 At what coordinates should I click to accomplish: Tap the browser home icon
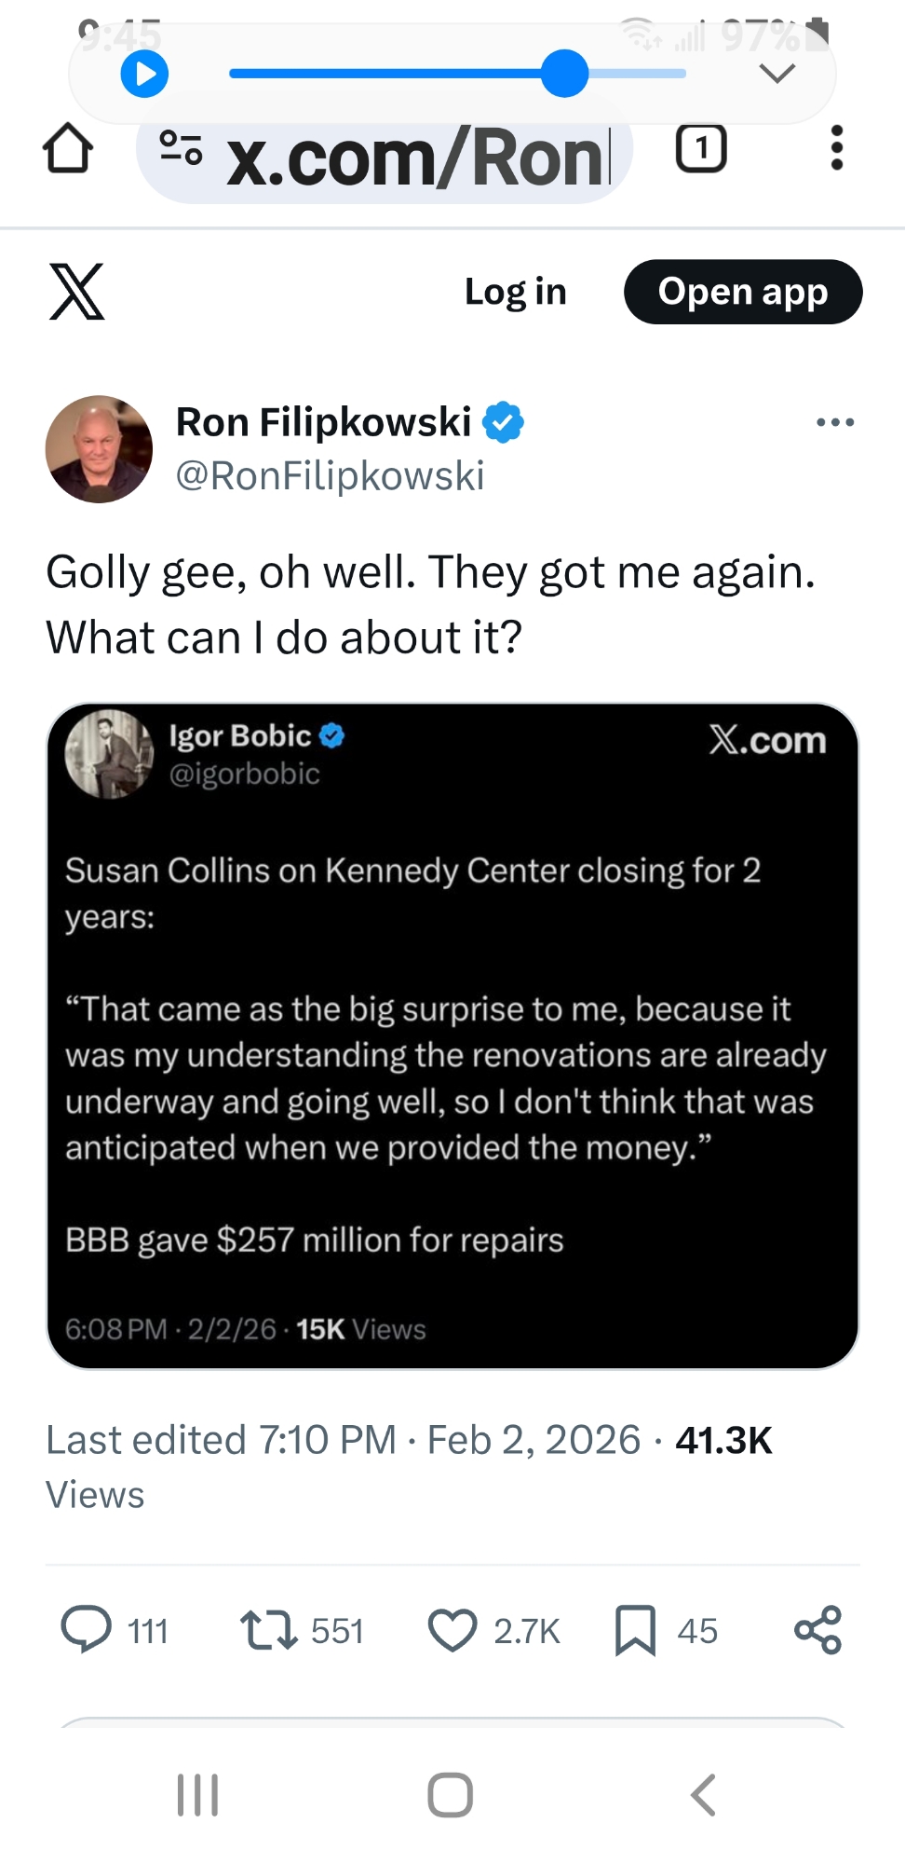68,148
